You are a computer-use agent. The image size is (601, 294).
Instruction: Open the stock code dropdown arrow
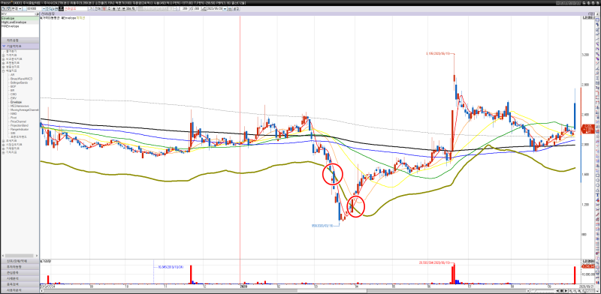tap(44, 9)
